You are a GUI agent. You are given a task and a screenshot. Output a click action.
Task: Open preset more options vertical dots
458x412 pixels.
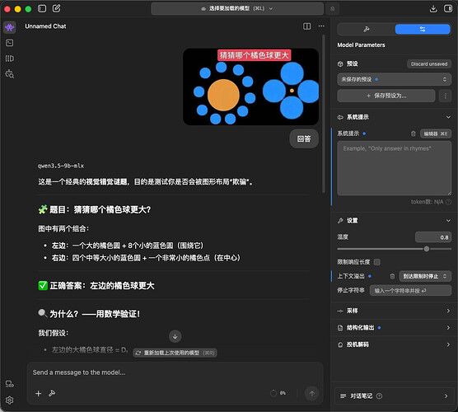pos(445,96)
